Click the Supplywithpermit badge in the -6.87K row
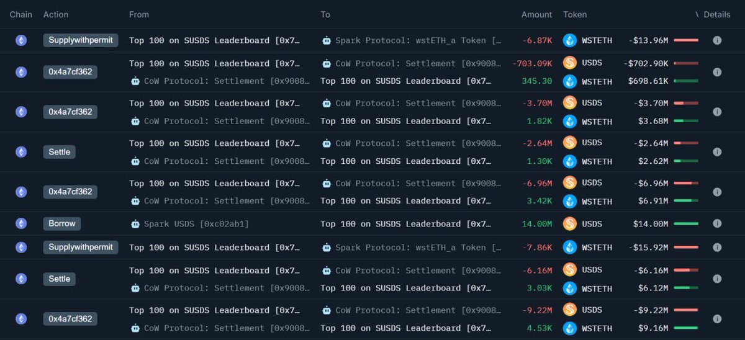 [x=81, y=40]
